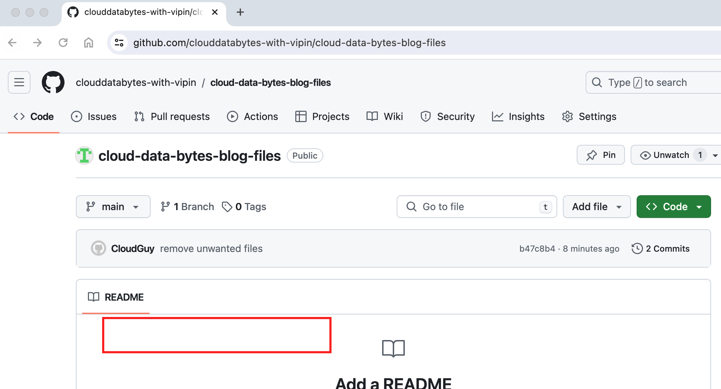Screen dimensions: 721x389
Task: View site information icon in address bar
Action: tap(119, 43)
